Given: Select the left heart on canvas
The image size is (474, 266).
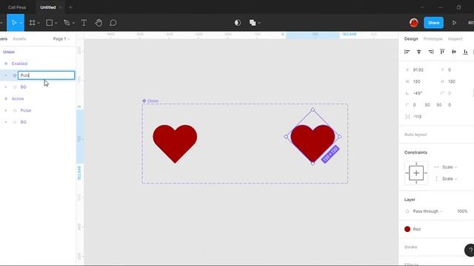Looking at the screenshot, I should [175, 143].
